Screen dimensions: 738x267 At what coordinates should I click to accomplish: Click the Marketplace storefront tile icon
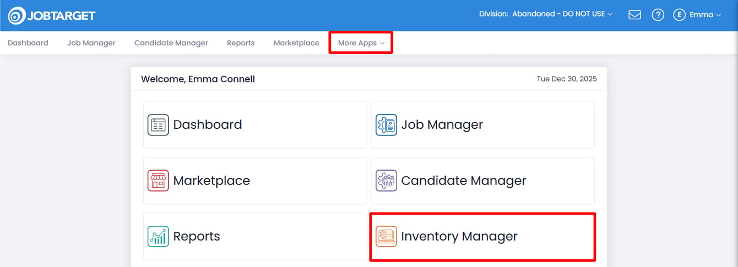(x=158, y=181)
